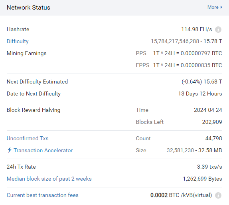229x205 pixels.
Task: Click the FPPS earnings value 0.00000835 BTC
Action: pos(201,65)
